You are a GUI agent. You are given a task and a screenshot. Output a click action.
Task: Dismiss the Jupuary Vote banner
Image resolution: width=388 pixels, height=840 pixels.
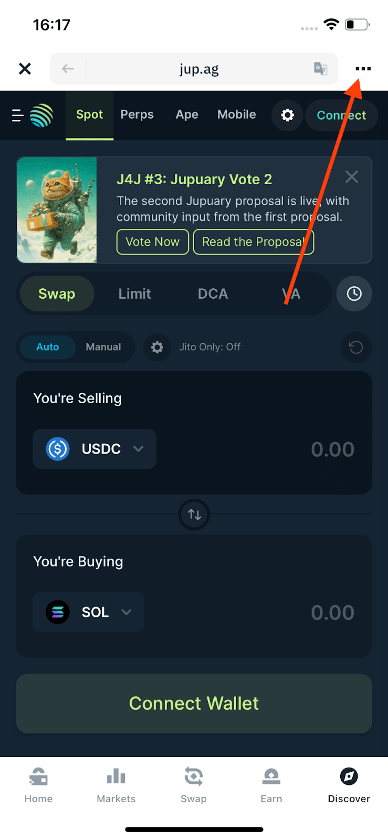point(352,177)
